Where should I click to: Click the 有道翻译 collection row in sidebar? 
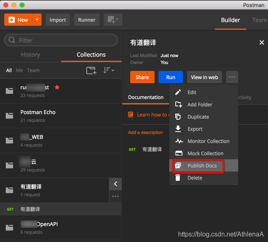(x=54, y=190)
